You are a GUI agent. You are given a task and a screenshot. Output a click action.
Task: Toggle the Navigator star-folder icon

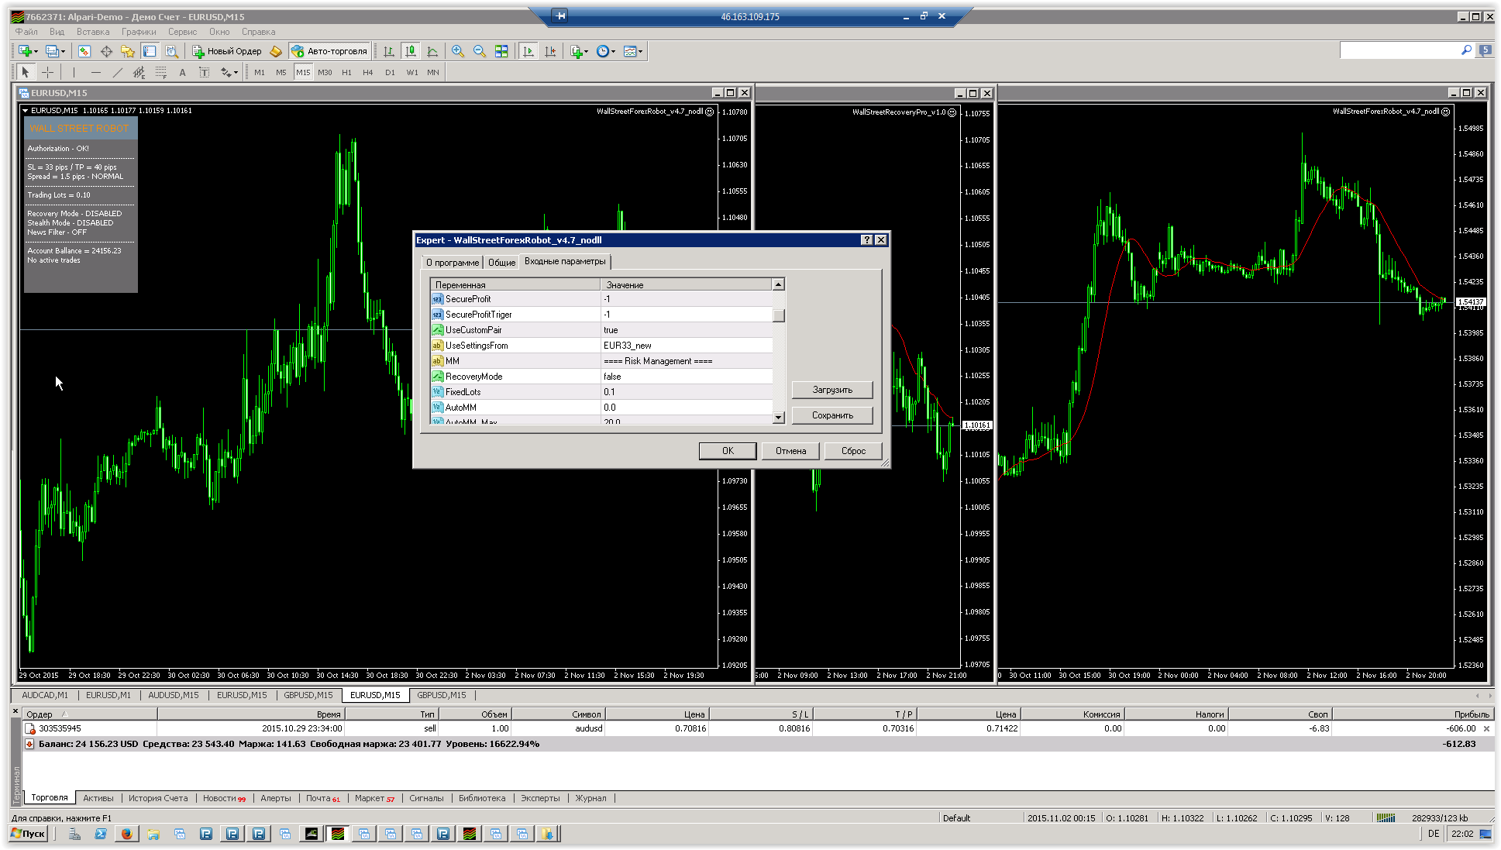tap(128, 51)
